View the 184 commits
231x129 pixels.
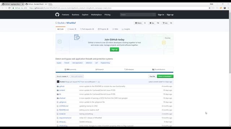tap(70, 70)
